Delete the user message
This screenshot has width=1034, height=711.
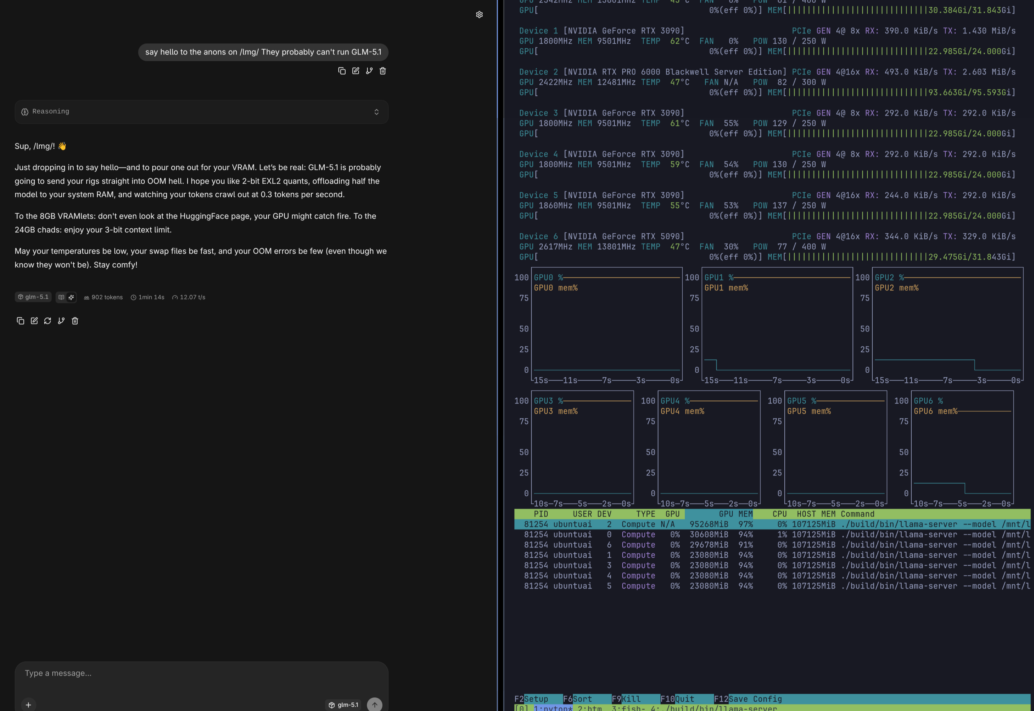coord(383,71)
